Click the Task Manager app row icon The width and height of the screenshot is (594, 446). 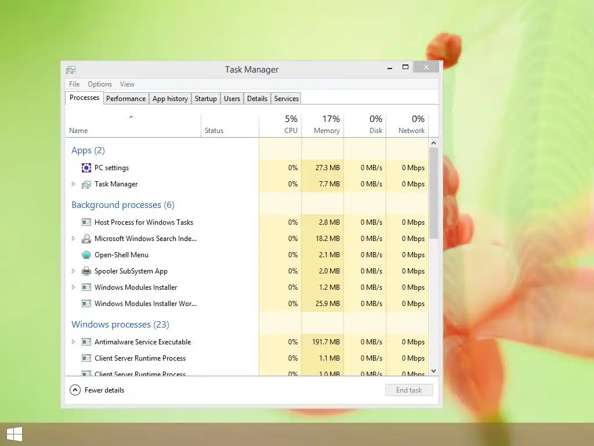click(86, 184)
